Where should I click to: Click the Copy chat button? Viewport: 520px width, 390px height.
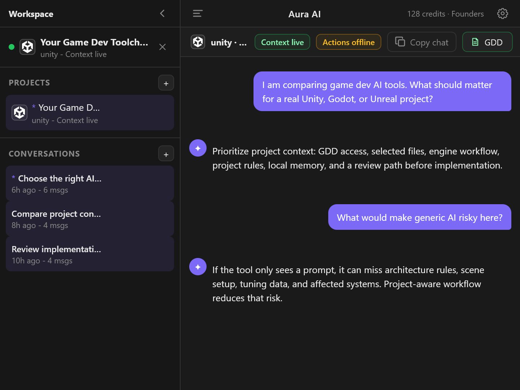[x=422, y=42]
